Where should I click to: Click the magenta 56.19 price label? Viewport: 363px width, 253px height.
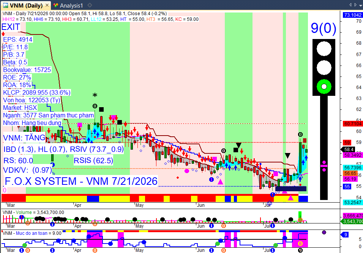click(x=350, y=179)
